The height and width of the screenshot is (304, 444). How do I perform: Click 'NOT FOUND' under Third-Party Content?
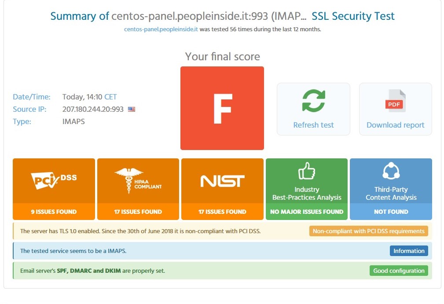[391, 212]
